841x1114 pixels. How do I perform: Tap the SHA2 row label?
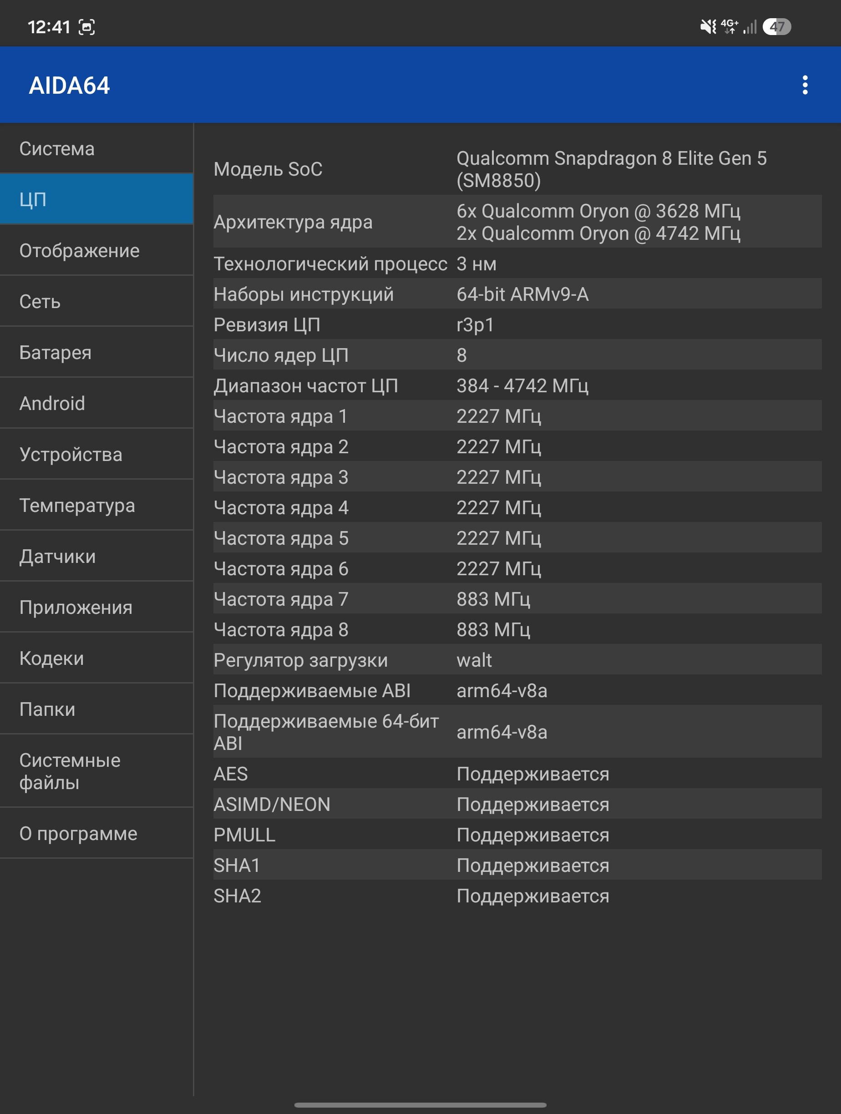[237, 896]
